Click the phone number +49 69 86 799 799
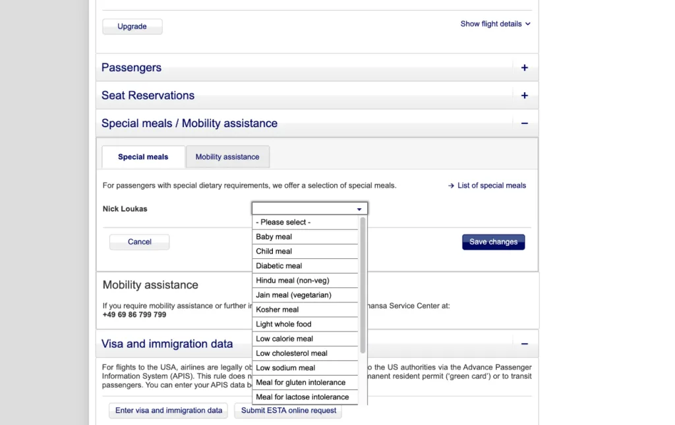This screenshot has height=425, width=675. coord(134,315)
